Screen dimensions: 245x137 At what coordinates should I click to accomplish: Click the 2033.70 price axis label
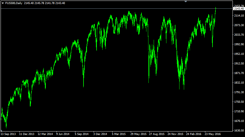pyautogui.click(x=239, y=35)
